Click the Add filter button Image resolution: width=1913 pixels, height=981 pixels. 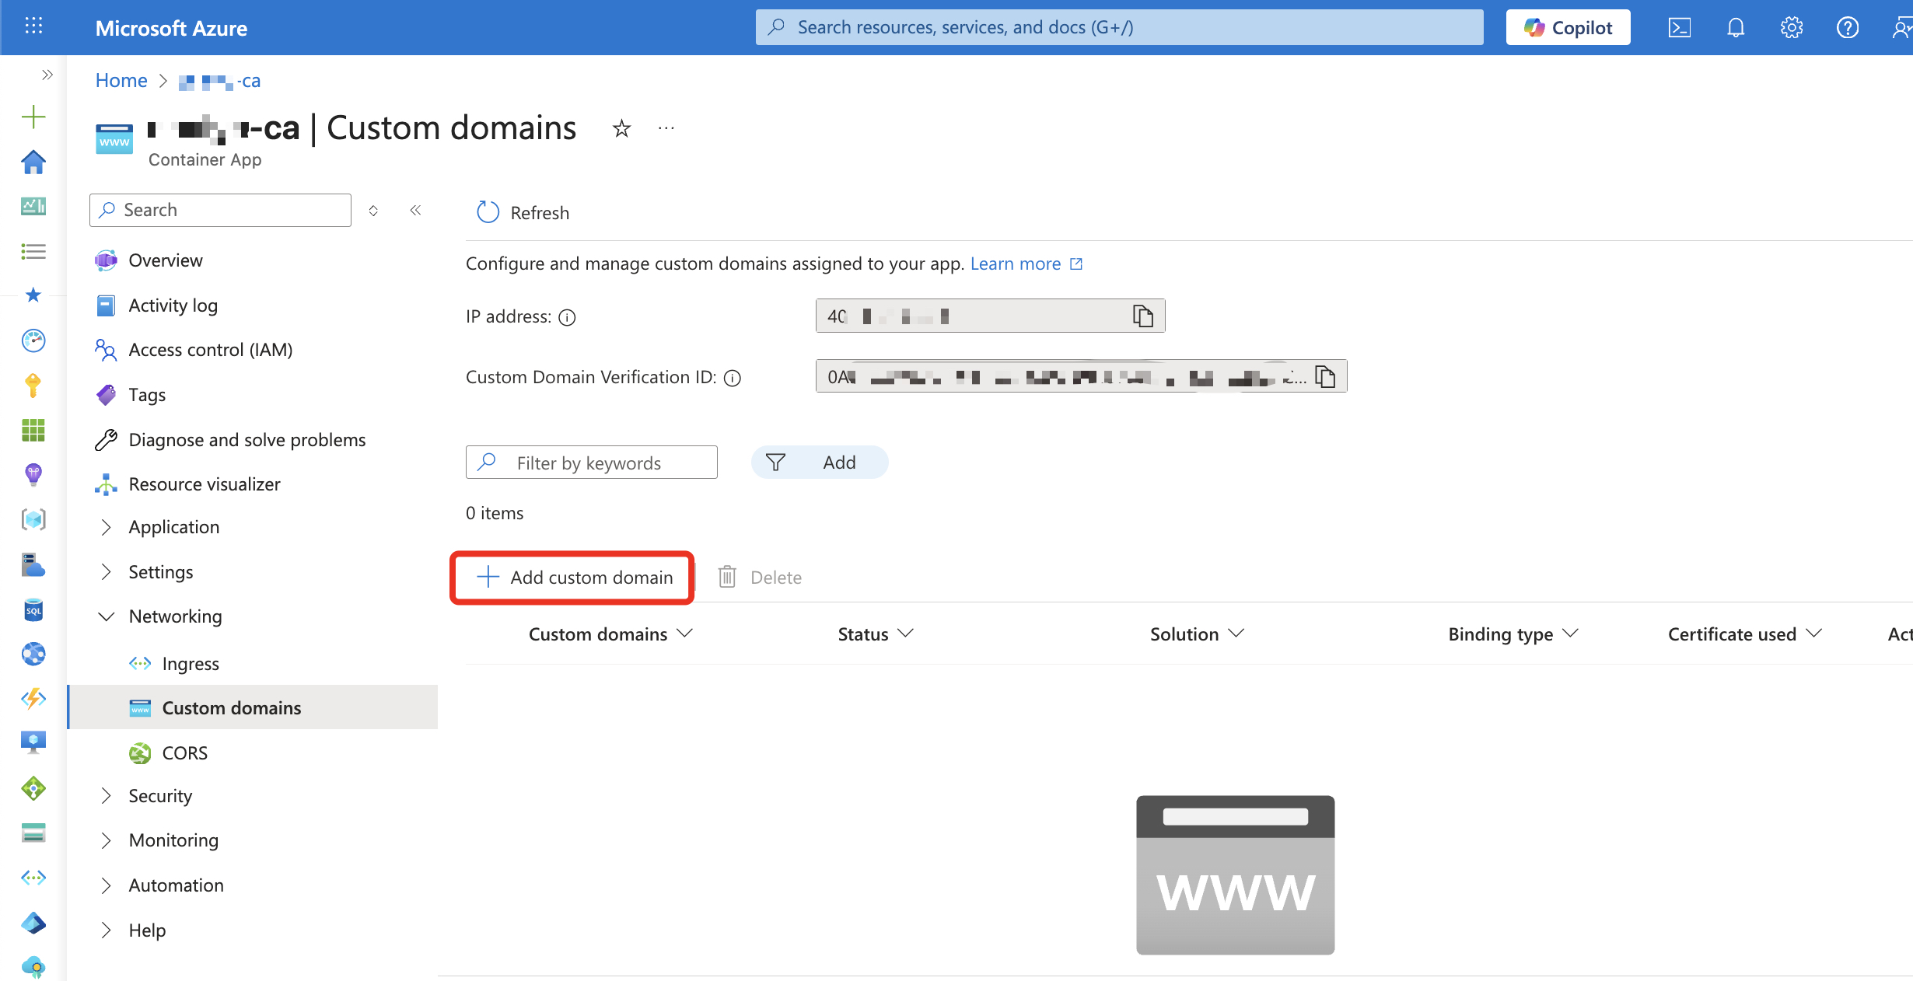820,463
